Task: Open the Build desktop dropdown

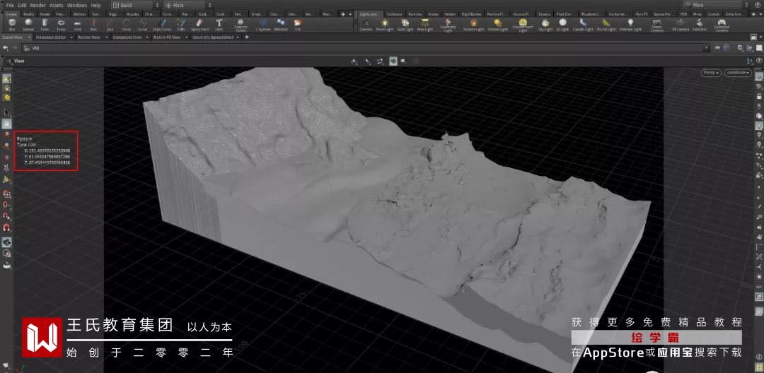Action: (126, 5)
